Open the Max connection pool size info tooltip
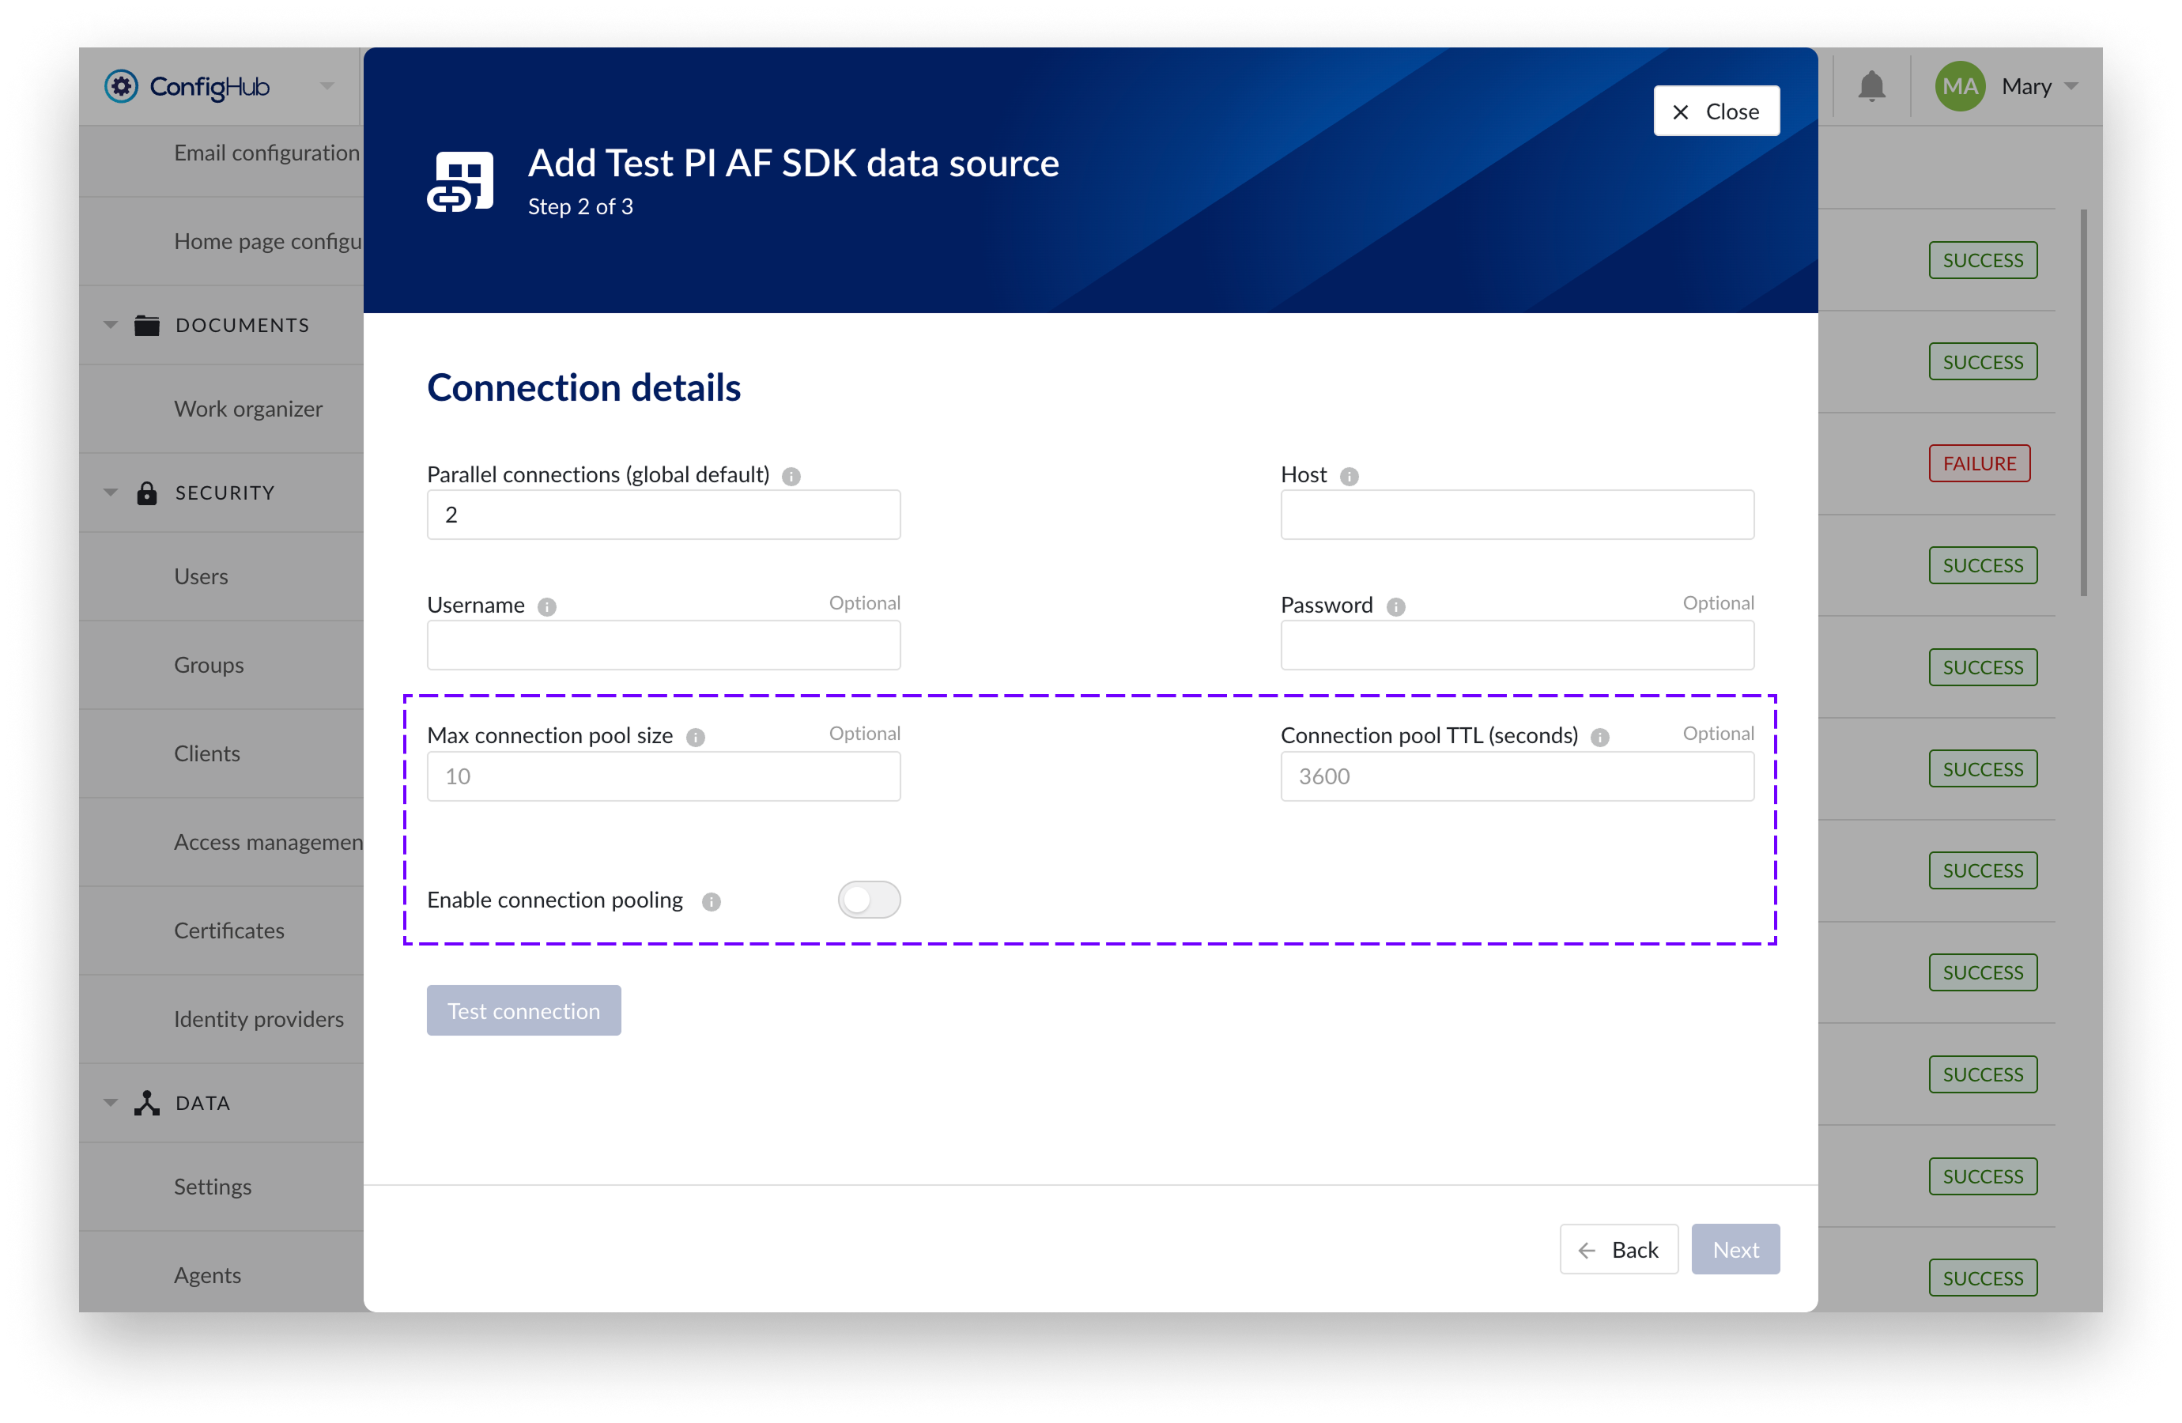The width and height of the screenshot is (2182, 1423). [694, 736]
